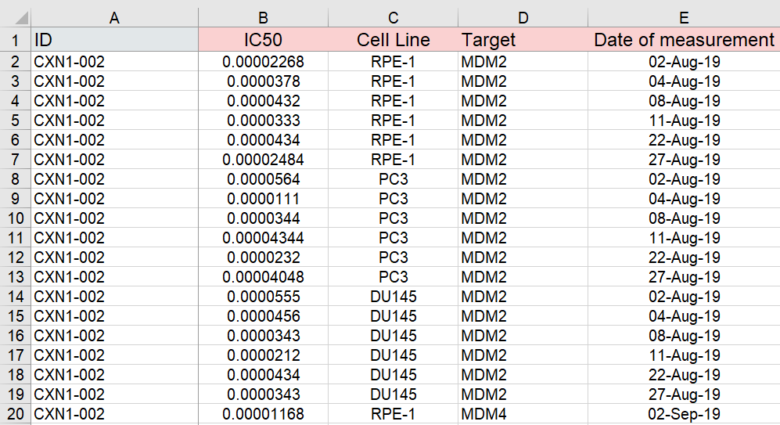Click the Date of measurement header cell
780x425 pixels.
[684, 40]
